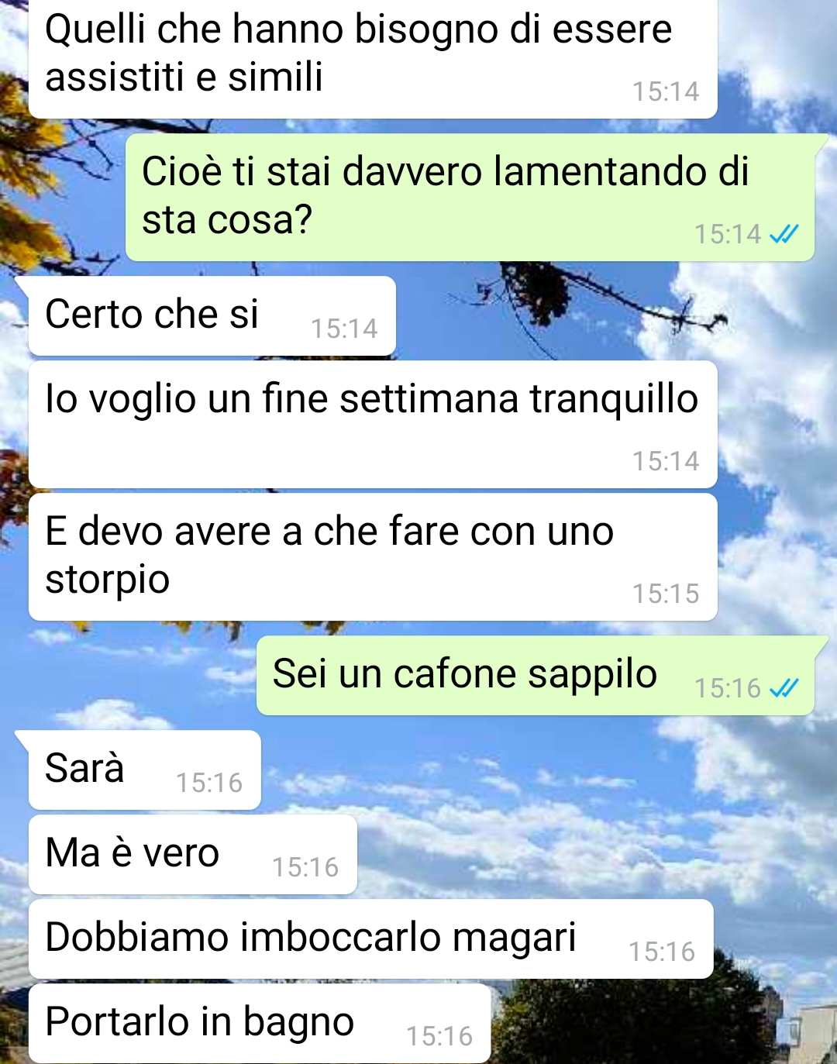The width and height of the screenshot is (837, 1064).
Task: Tap the blue read ticks on 'Sei un cafone' message
Action: (784, 688)
